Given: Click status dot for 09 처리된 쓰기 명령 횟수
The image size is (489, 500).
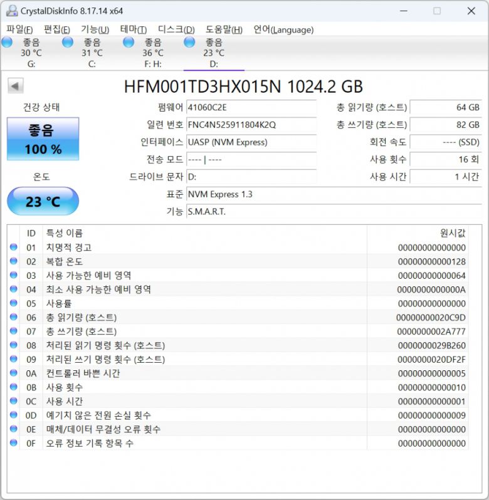Looking at the screenshot, I should point(13,359).
